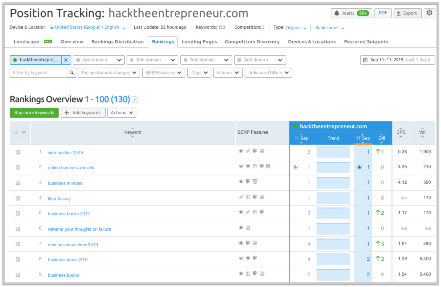Viewport: 441px width, 287px height.
Task: Open the Rankings Distribution tab
Action: 118,41
